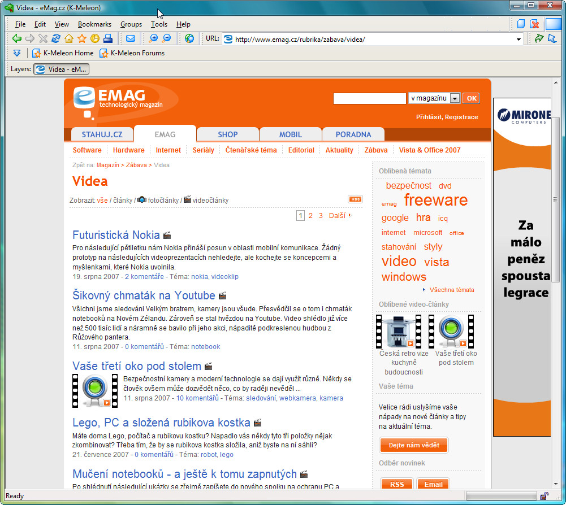The width and height of the screenshot is (566, 505).
Task: Open webcam thumbnail beside 'Vaše třetí oko' article
Action: tap(95, 391)
